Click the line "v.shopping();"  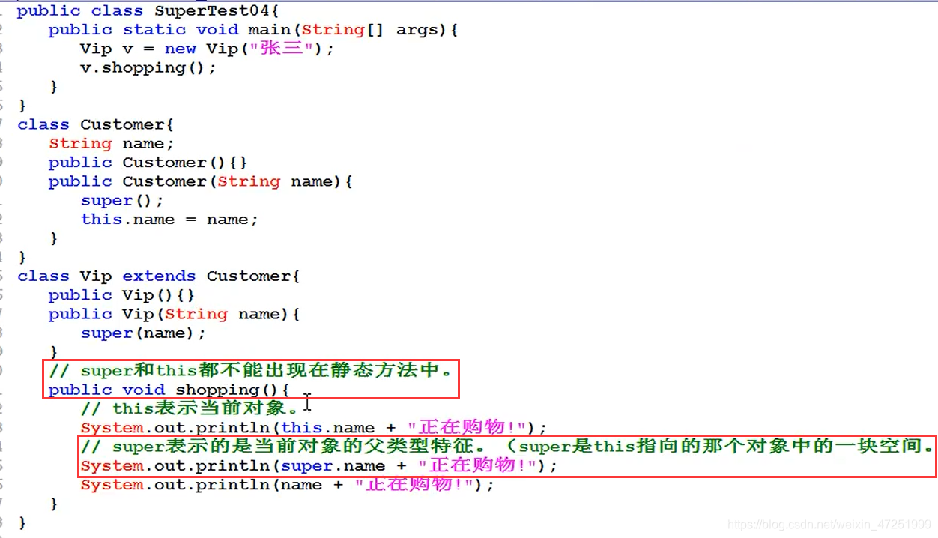[x=148, y=67]
